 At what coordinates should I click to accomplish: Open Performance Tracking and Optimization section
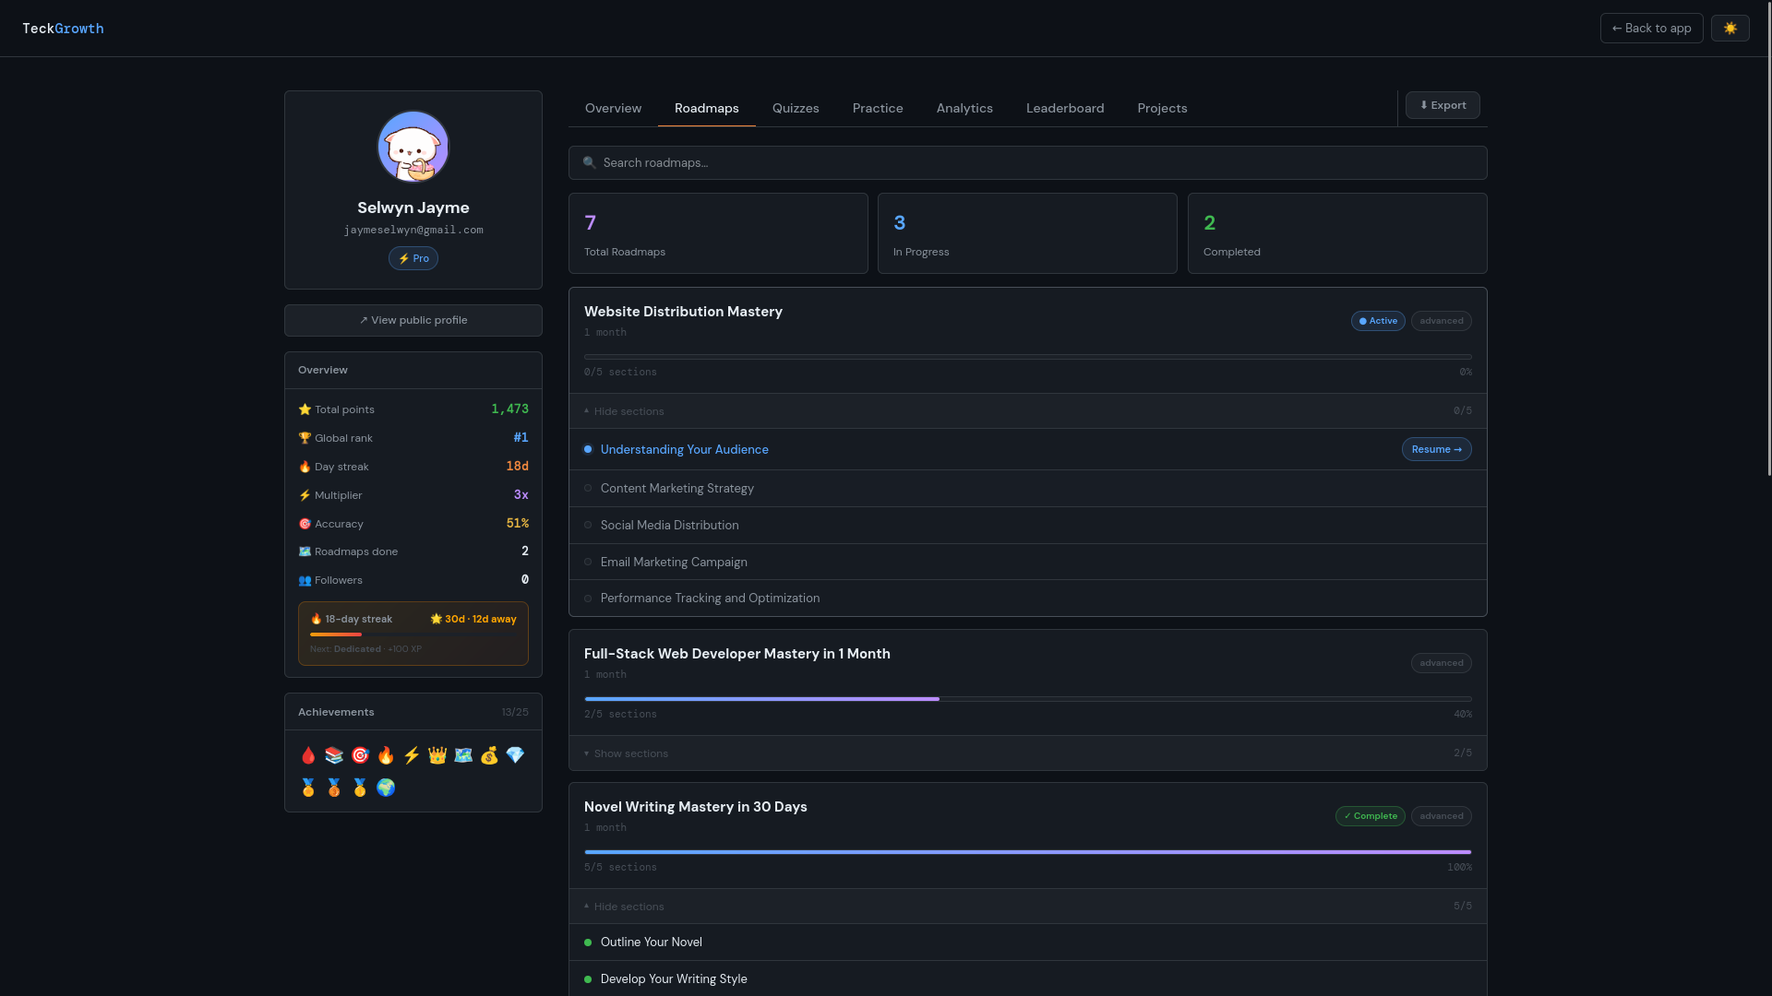click(x=1028, y=598)
